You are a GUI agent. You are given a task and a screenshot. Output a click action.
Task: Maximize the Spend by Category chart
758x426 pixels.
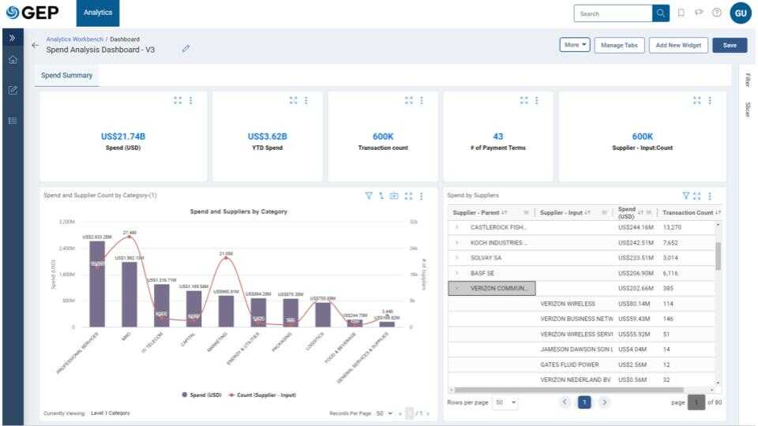(408, 196)
